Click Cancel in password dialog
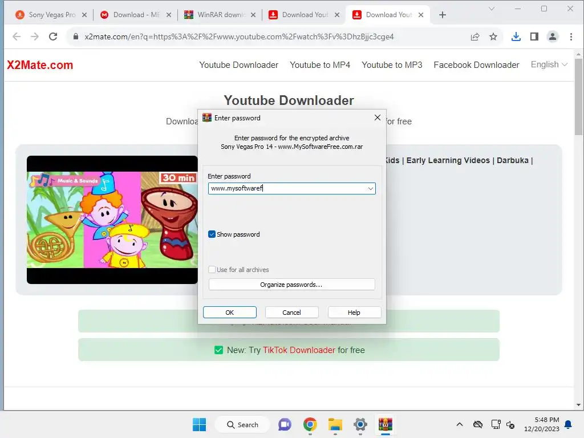The height and width of the screenshot is (438, 584). 291,313
